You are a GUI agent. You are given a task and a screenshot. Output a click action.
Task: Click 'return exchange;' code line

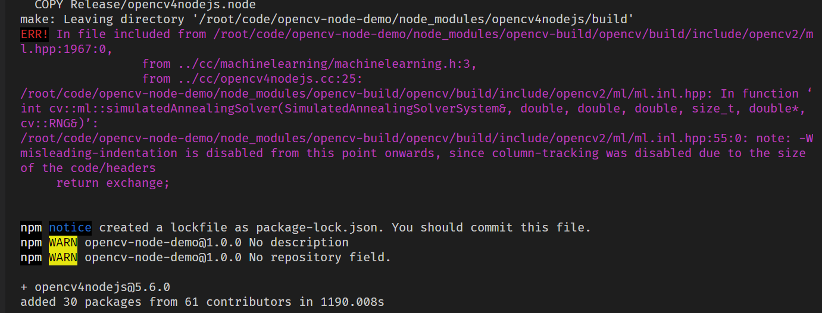(113, 183)
